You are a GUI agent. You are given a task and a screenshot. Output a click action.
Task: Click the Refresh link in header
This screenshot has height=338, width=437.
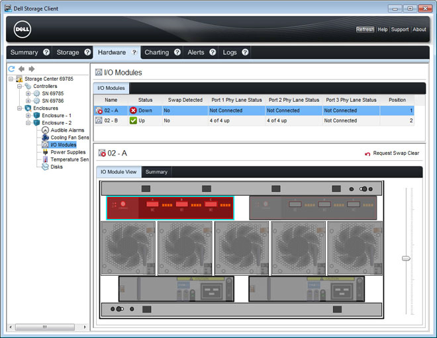click(365, 30)
